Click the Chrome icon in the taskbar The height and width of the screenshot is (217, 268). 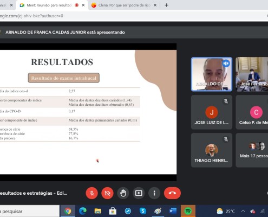(x=68, y=211)
